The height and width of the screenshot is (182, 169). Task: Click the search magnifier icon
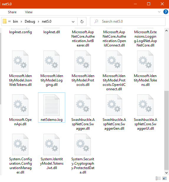point(96,21)
